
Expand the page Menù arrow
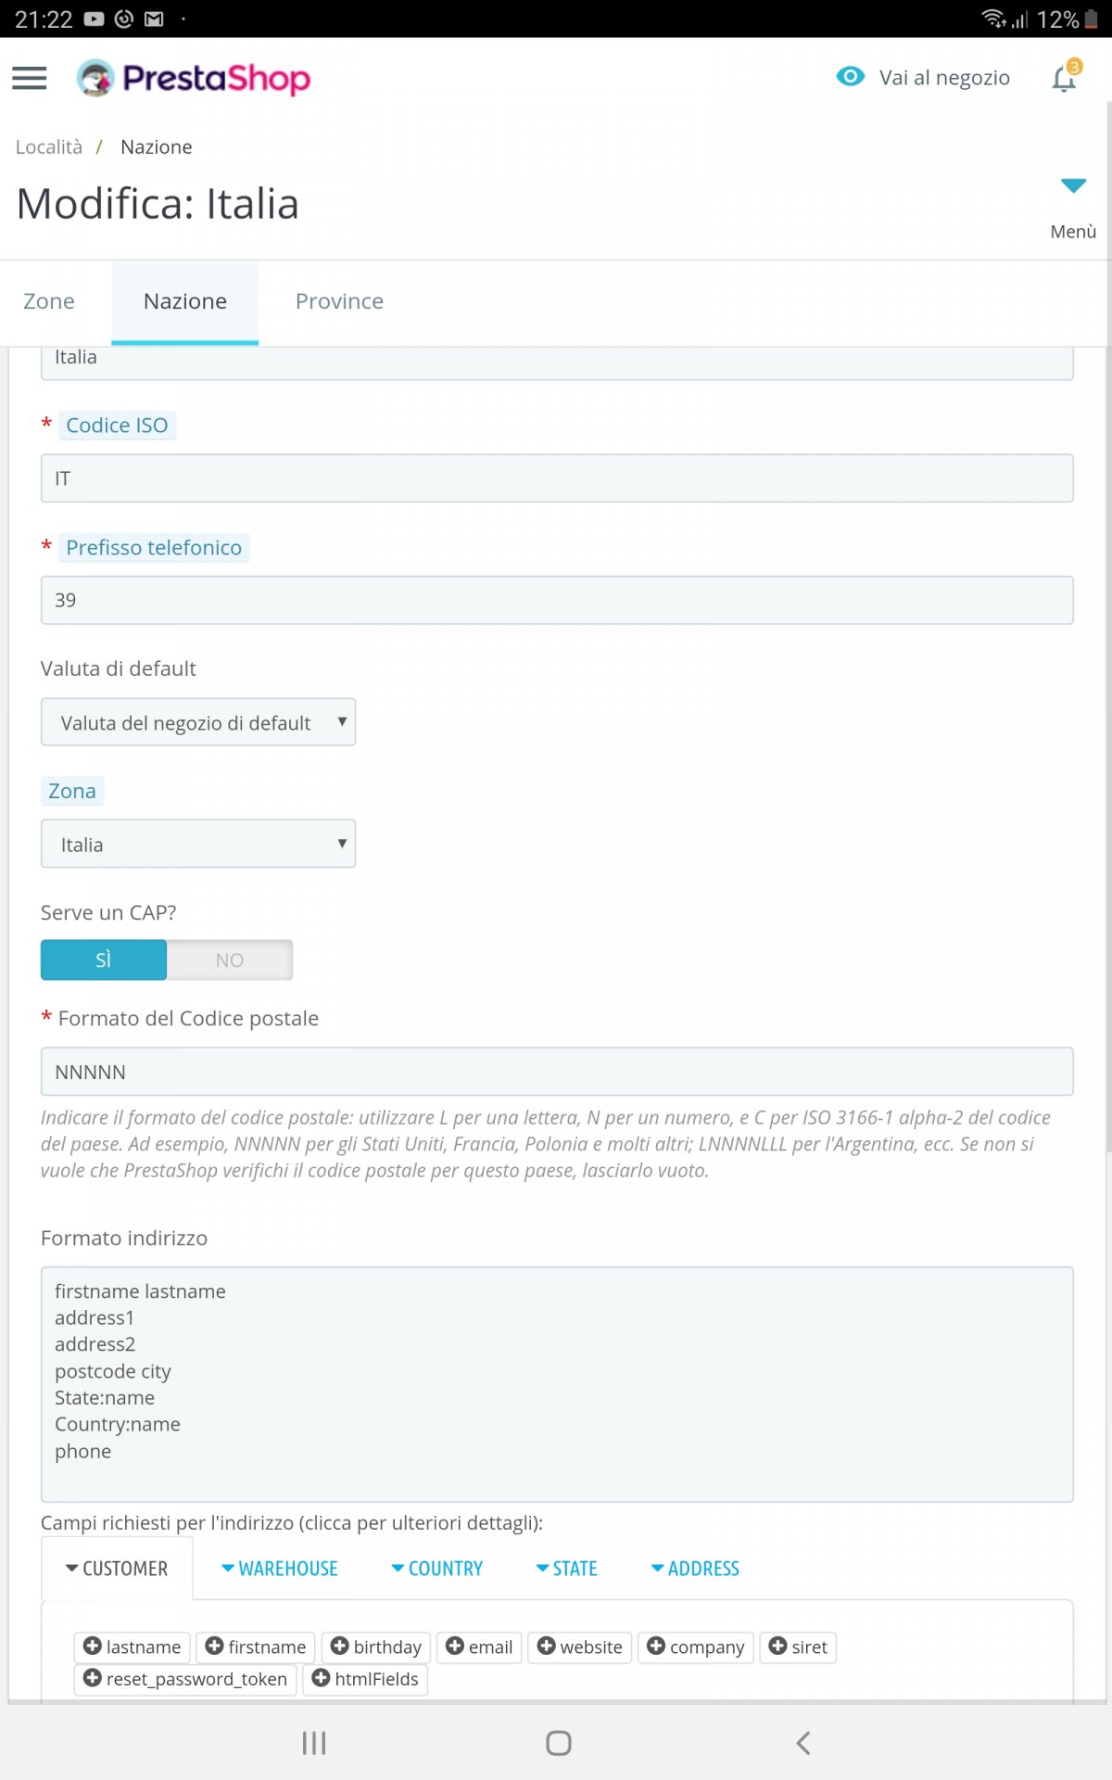pyautogui.click(x=1073, y=186)
